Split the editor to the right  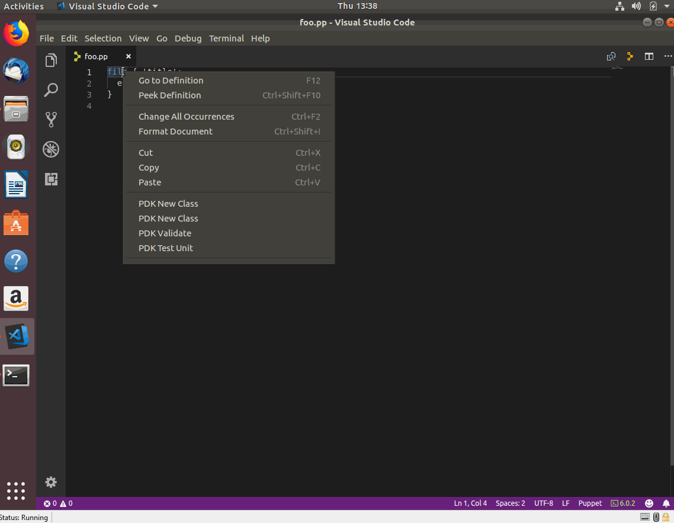click(649, 56)
